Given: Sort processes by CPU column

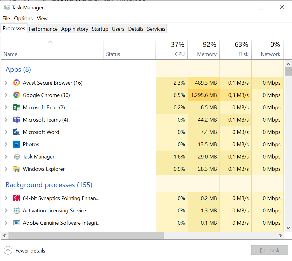Looking at the screenshot, I should 172,50.
